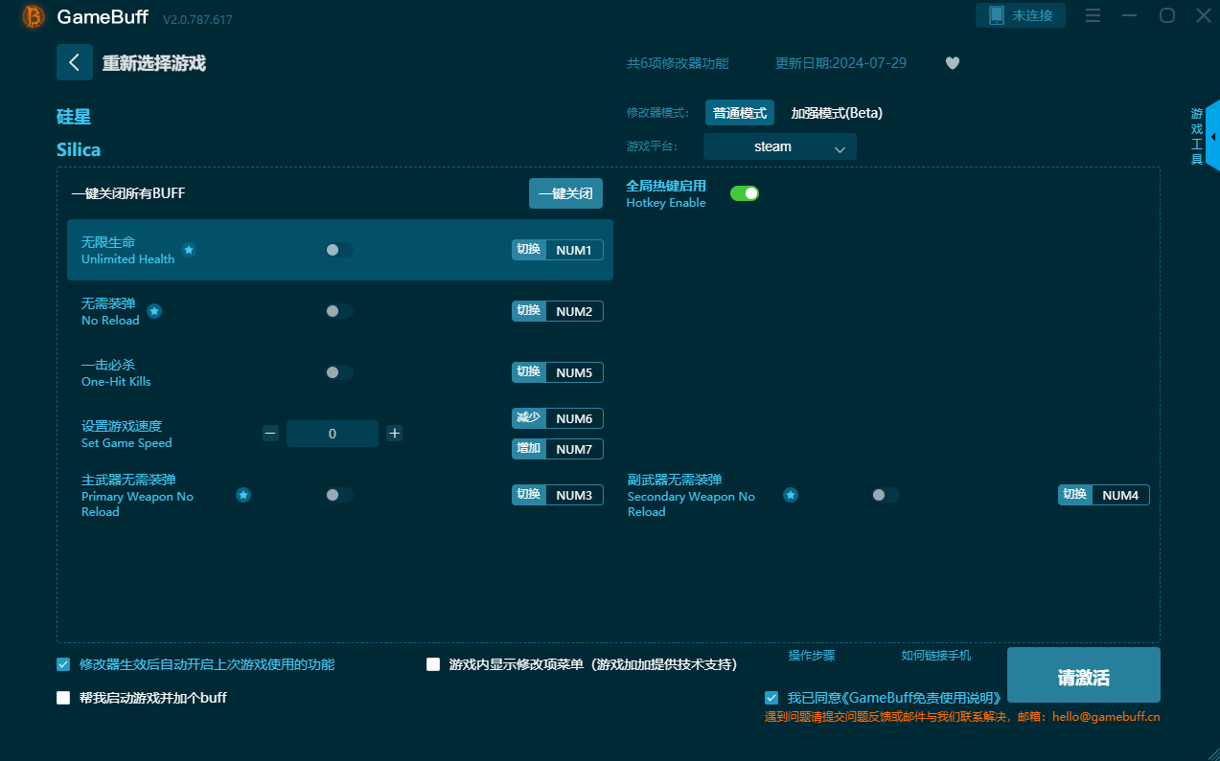Open the steam platform dropdown

coord(779,146)
